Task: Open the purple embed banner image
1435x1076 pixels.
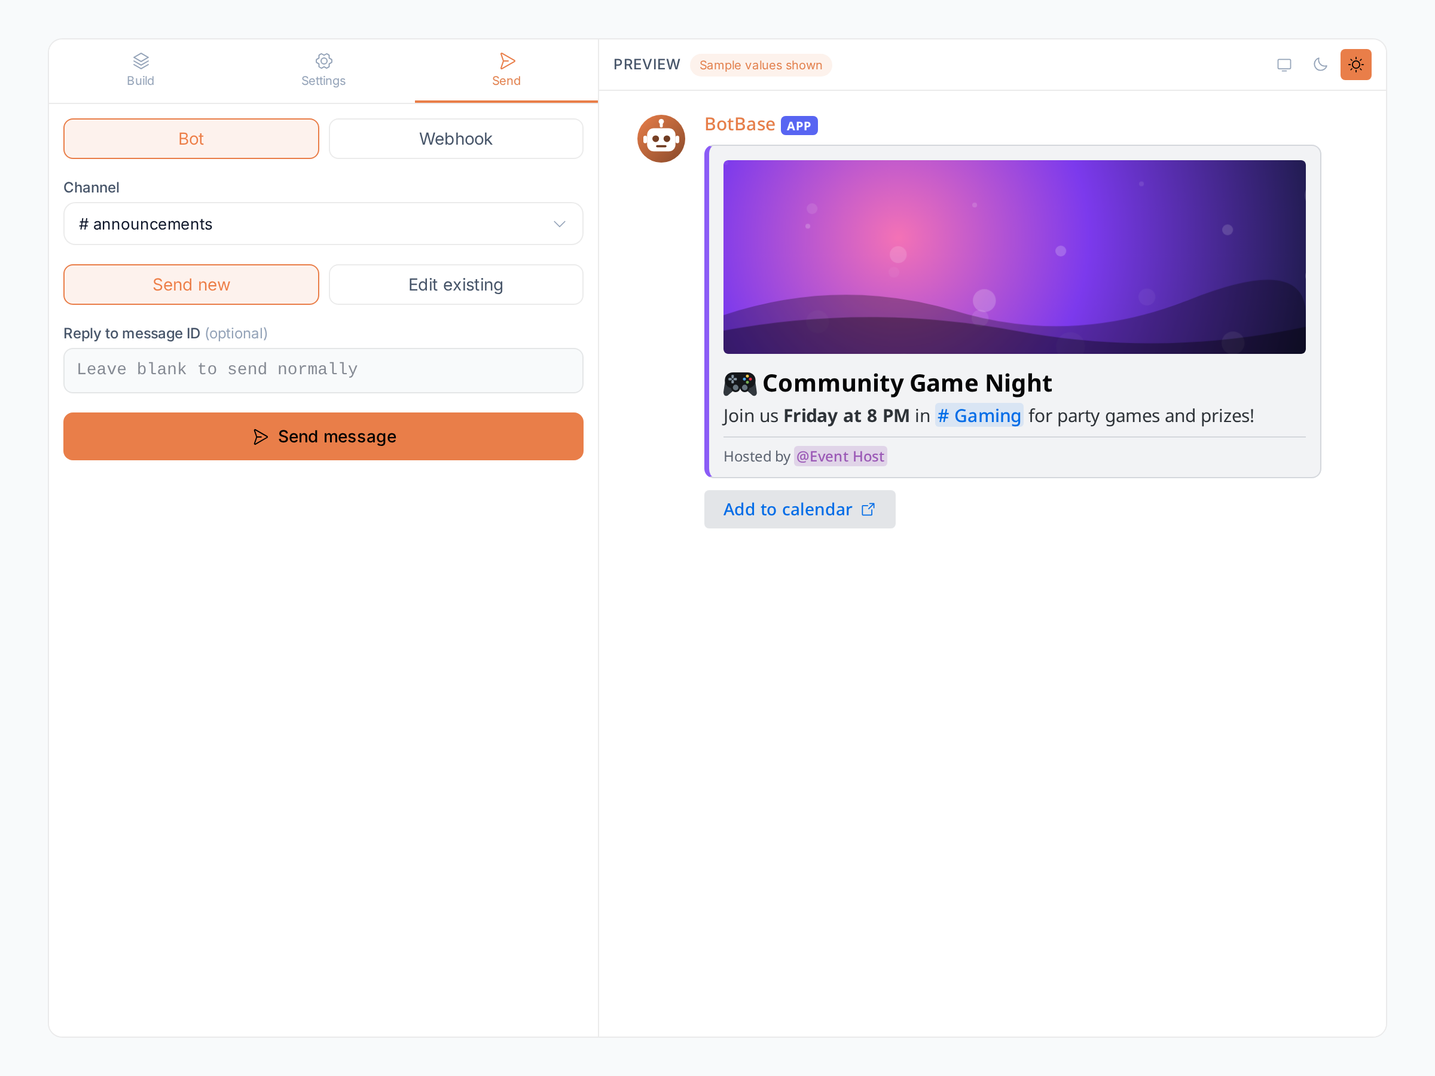Action: 1014,257
